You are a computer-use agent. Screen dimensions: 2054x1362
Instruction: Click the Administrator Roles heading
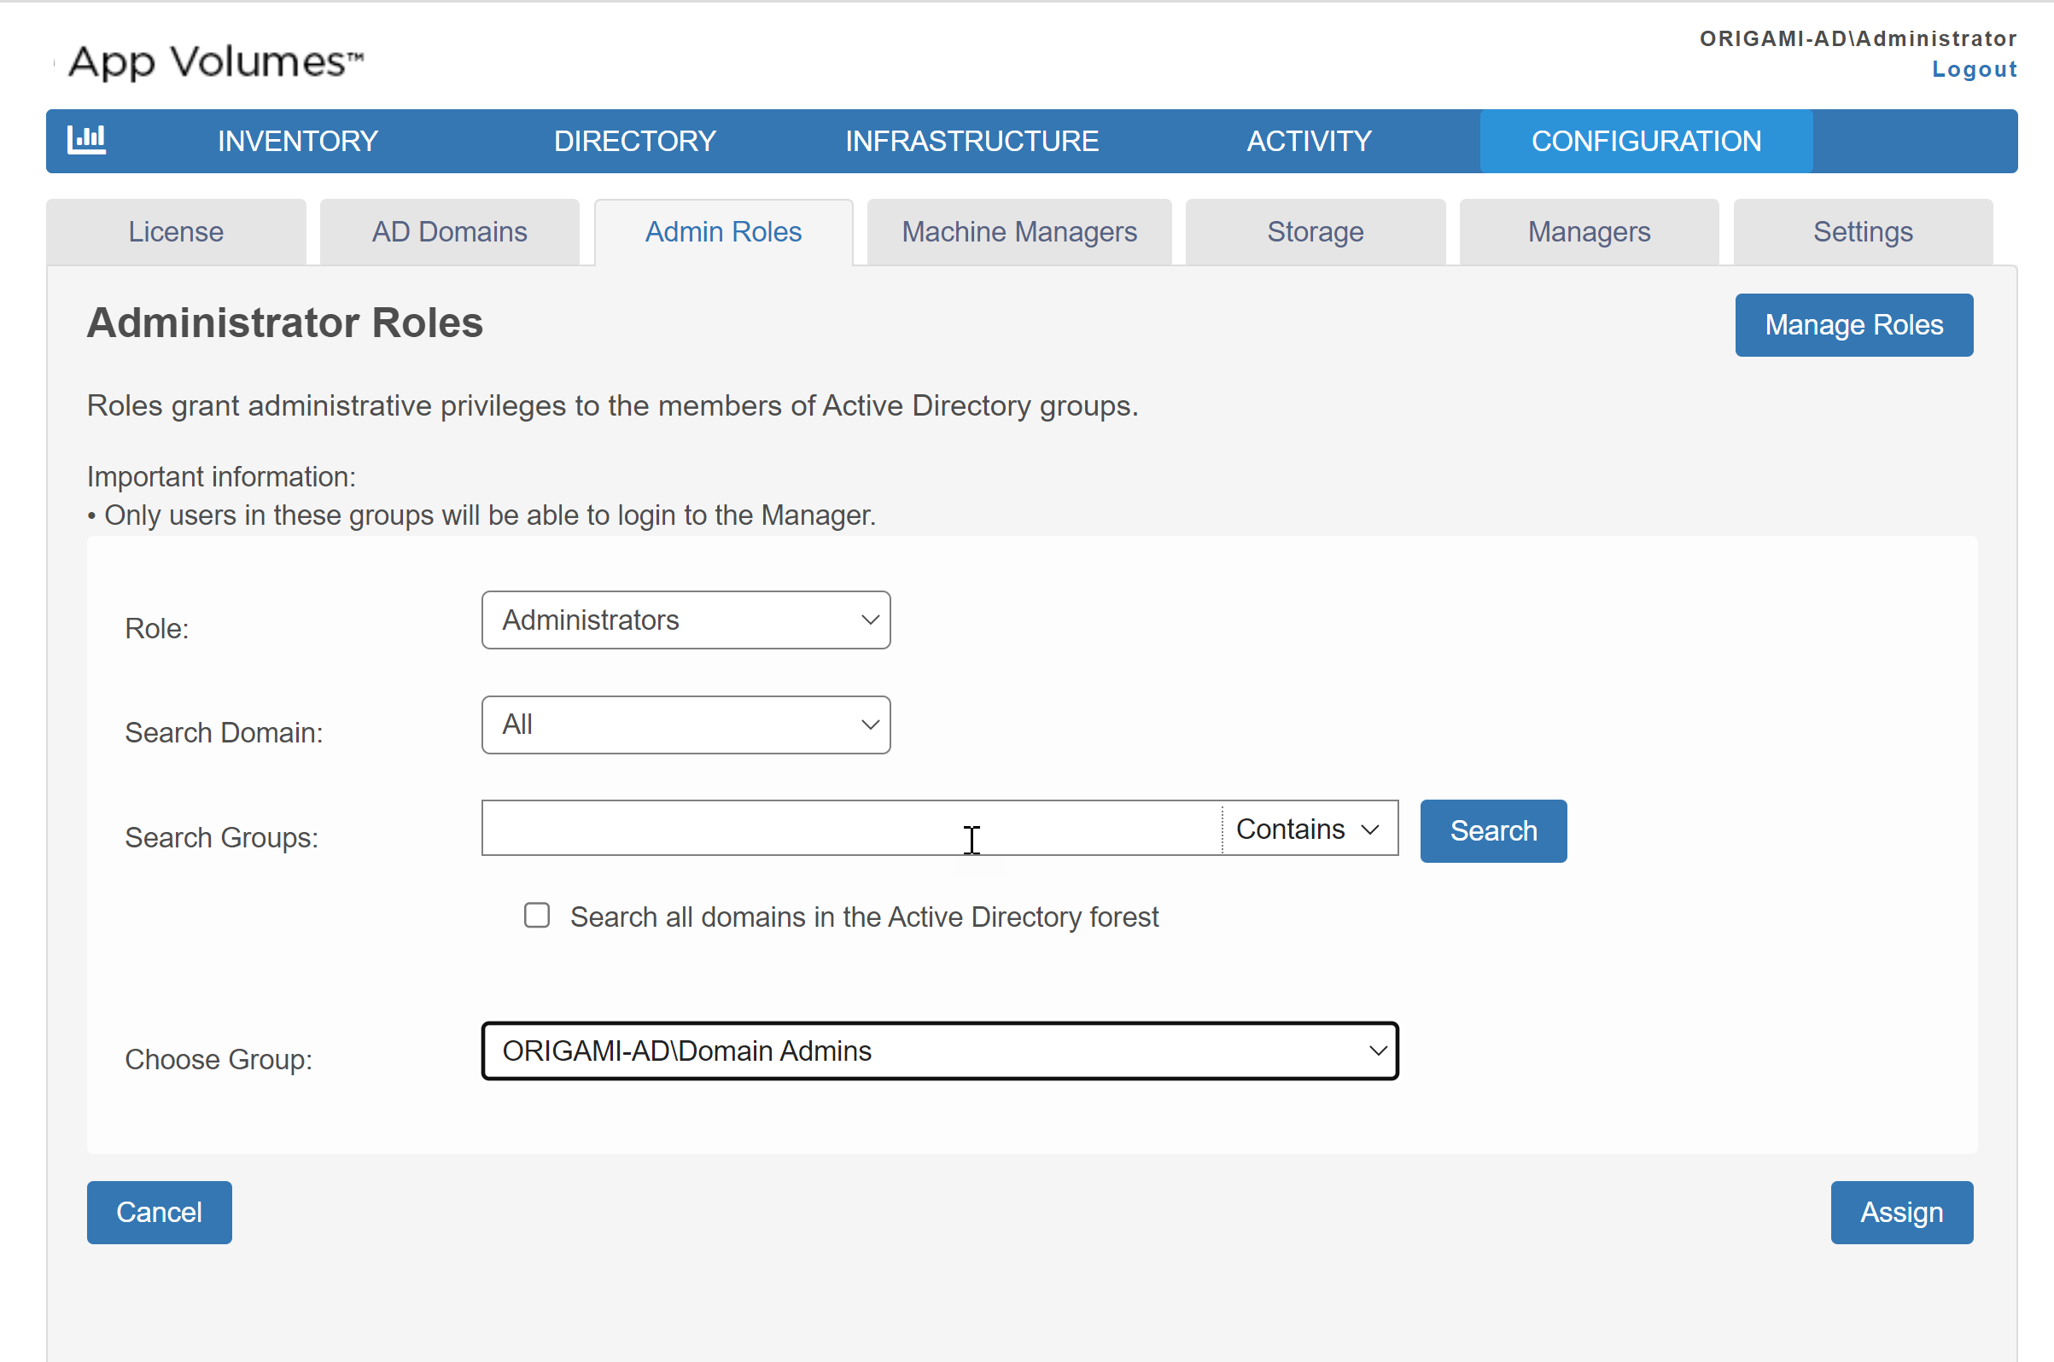tap(285, 323)
